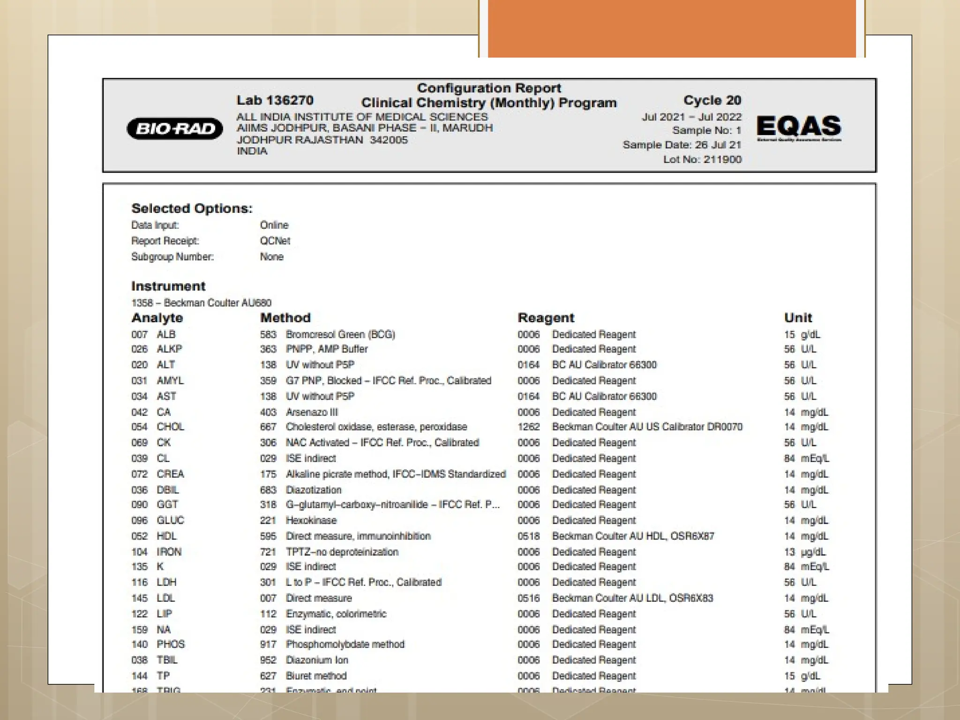Click the Analyte column header
This screenshot has width=960, height=720.
[x=157, y=318]
